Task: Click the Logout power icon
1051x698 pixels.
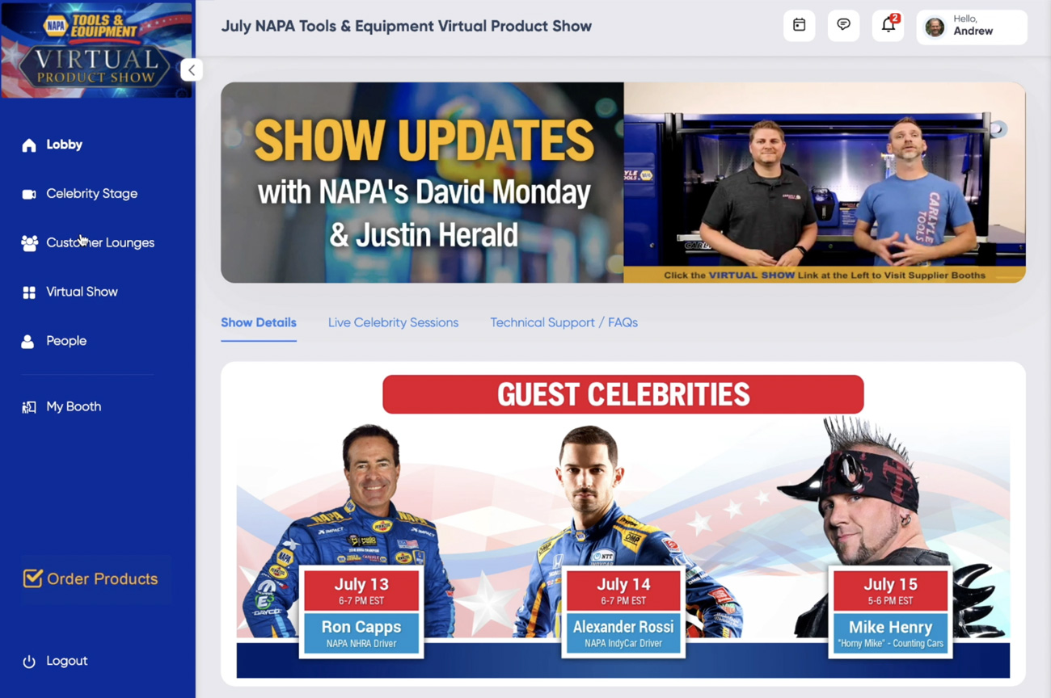Action: 29,662
